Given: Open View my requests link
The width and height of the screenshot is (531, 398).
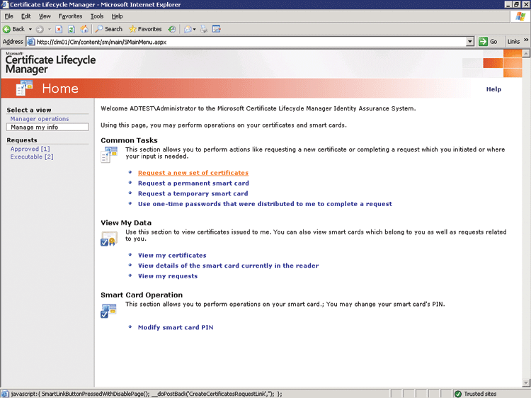Looking at the screenshot, I should coord(168,276).
